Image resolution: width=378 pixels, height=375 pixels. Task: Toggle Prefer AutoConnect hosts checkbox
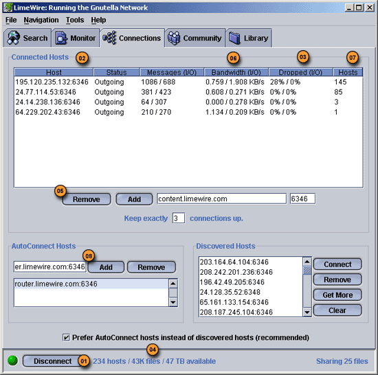click(x=66, y=337)
